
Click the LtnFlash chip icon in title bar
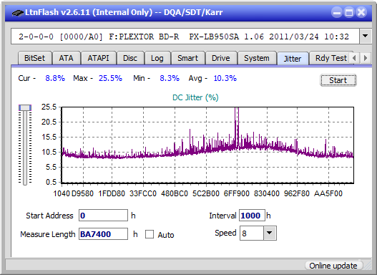[18, 12]
